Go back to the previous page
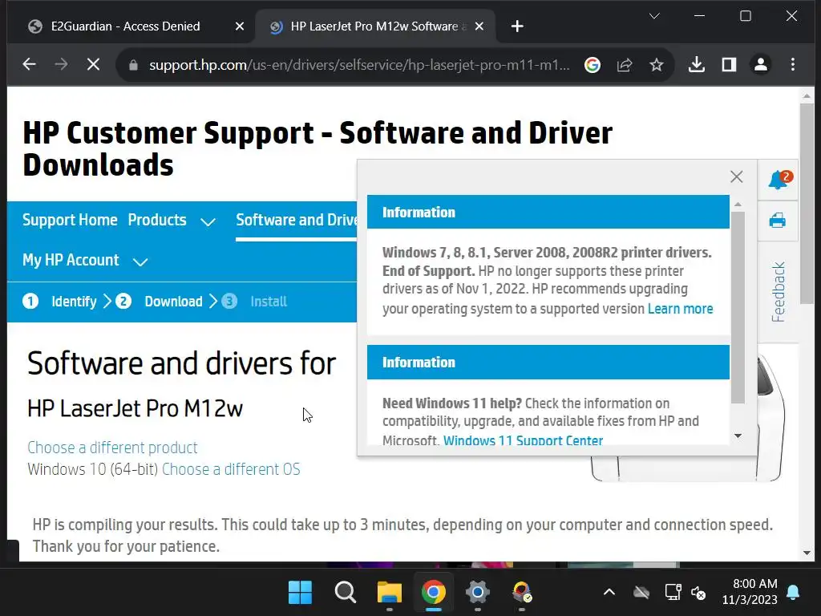The width and height of the screenshot is (821, 616). click(x=30, y=64)
